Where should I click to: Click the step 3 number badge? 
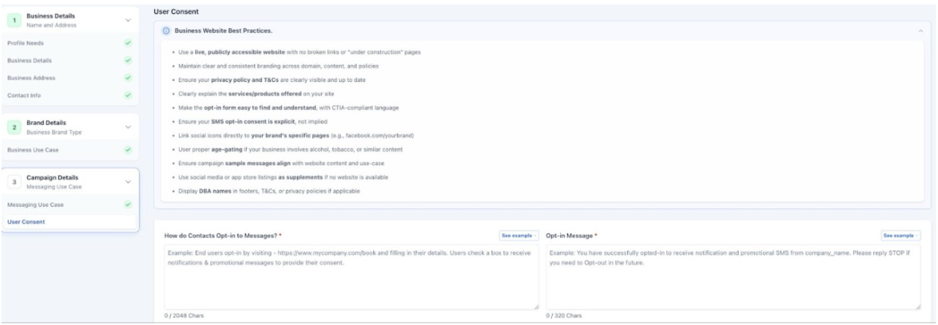pyautogui.click(x=13, y=183)
